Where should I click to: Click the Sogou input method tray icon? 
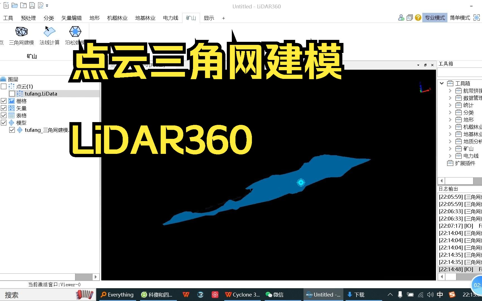pos(452,295)
